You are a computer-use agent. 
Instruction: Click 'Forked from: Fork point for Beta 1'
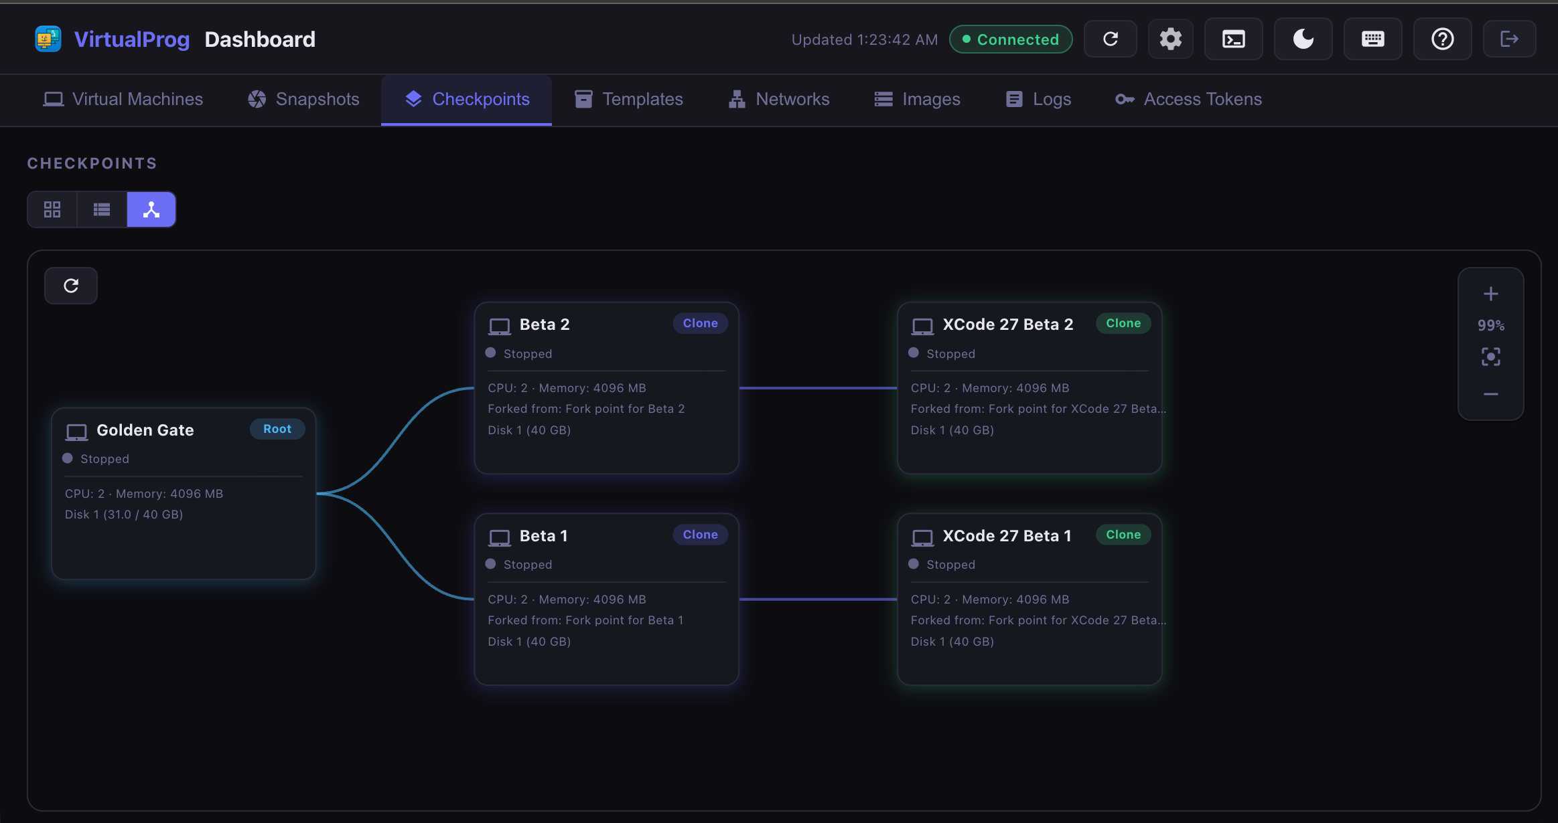(585, 620)
